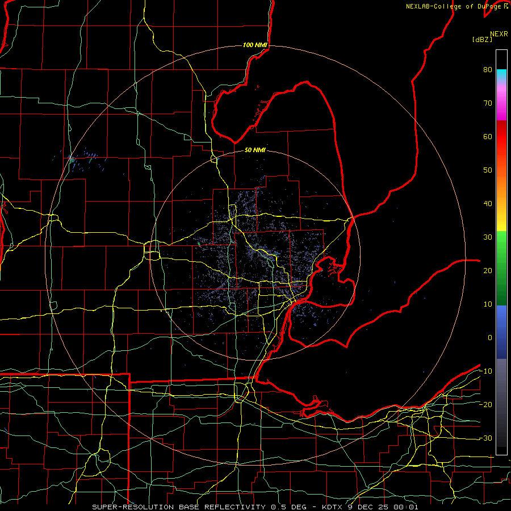Click the blue band of the color scale
The image size is (511, 511).
(501, 332)
